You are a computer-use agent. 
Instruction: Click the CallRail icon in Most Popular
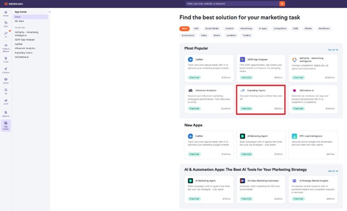tap(190, 59)
